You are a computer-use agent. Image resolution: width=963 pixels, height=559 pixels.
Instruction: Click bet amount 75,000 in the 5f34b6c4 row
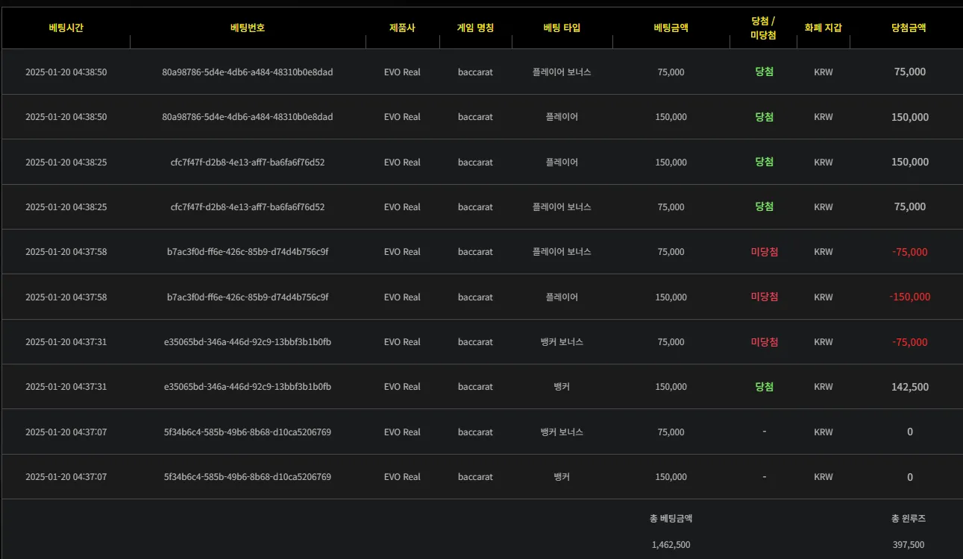tap(671, 432)
